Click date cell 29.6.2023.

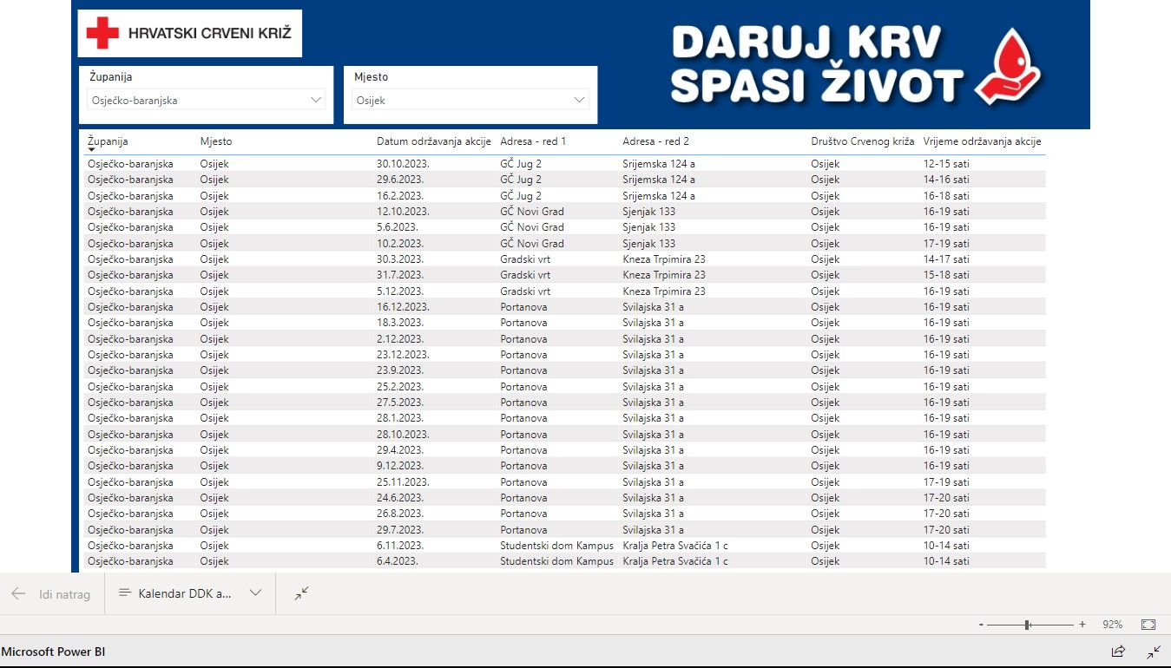click(x=400, y=180)
